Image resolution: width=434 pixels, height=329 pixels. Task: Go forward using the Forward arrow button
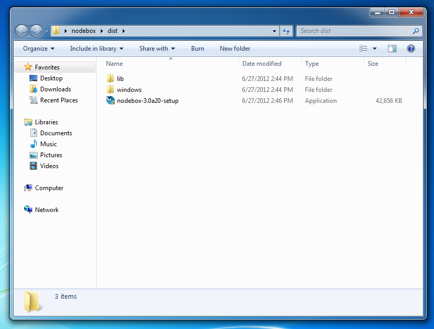click(36, 31)
